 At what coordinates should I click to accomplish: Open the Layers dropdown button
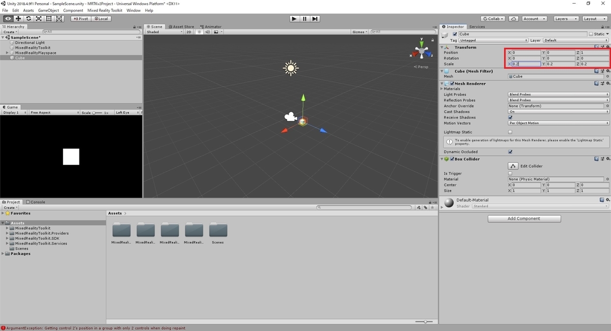[566, 19]
